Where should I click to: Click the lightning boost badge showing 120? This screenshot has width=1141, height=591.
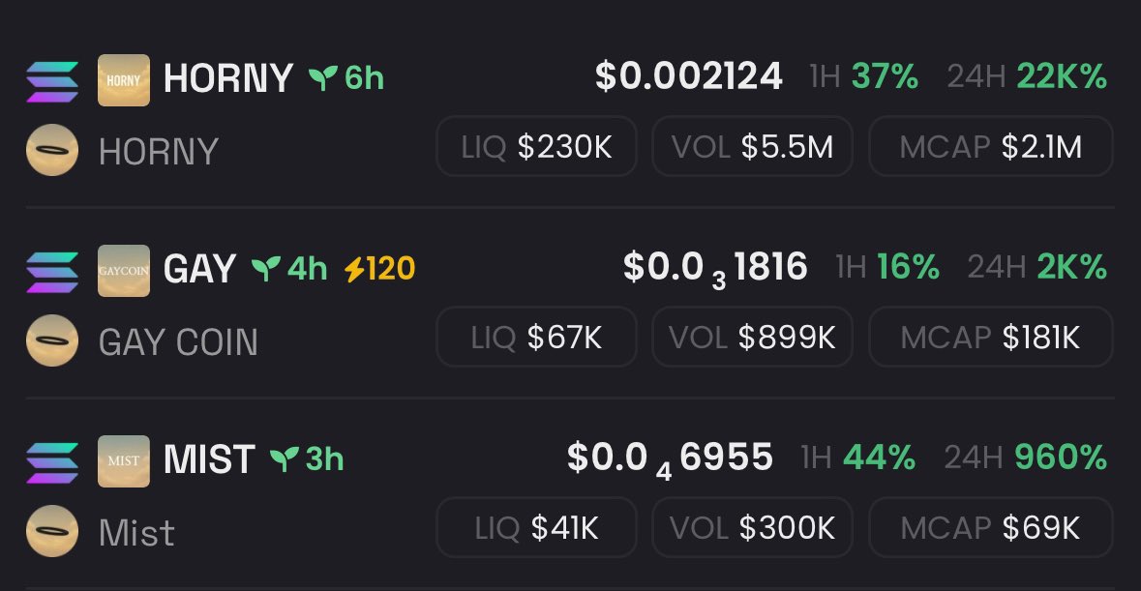379,269
